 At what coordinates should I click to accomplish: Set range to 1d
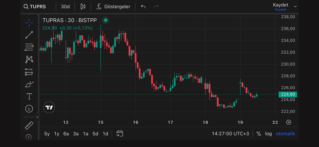point(105,134)
